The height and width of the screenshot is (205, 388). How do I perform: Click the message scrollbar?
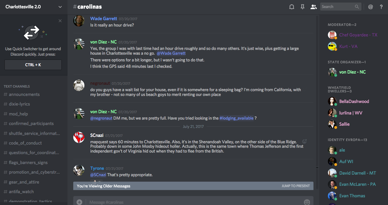click(x=317, y=96)
